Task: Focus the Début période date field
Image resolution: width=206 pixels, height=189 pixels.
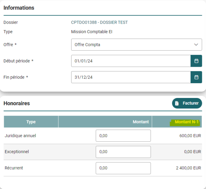Action: tap(131, 61)
